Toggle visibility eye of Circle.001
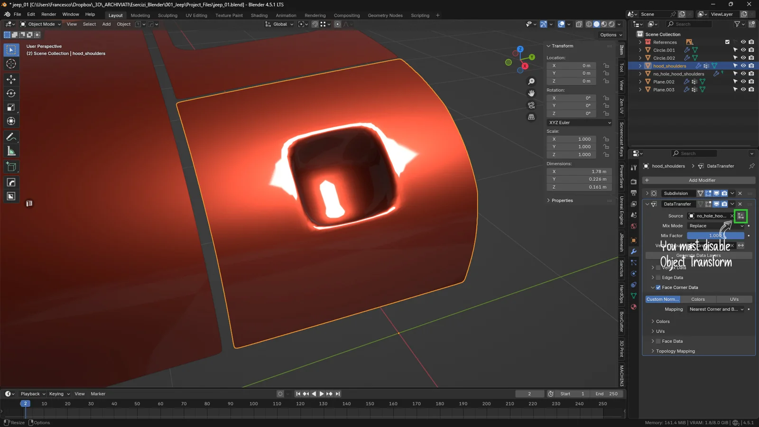This screenshot has width=759, height=427. tap(743, 50)
